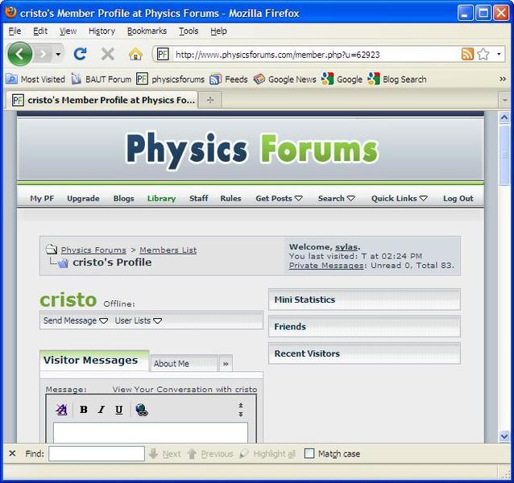Open the Feeds bookmark

229,79
